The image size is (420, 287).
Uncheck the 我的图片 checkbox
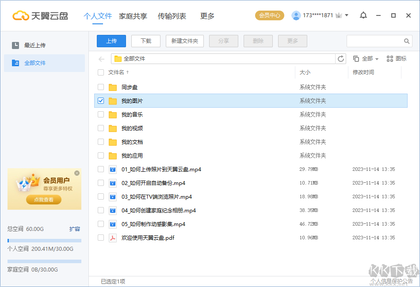tap(100, 101)
